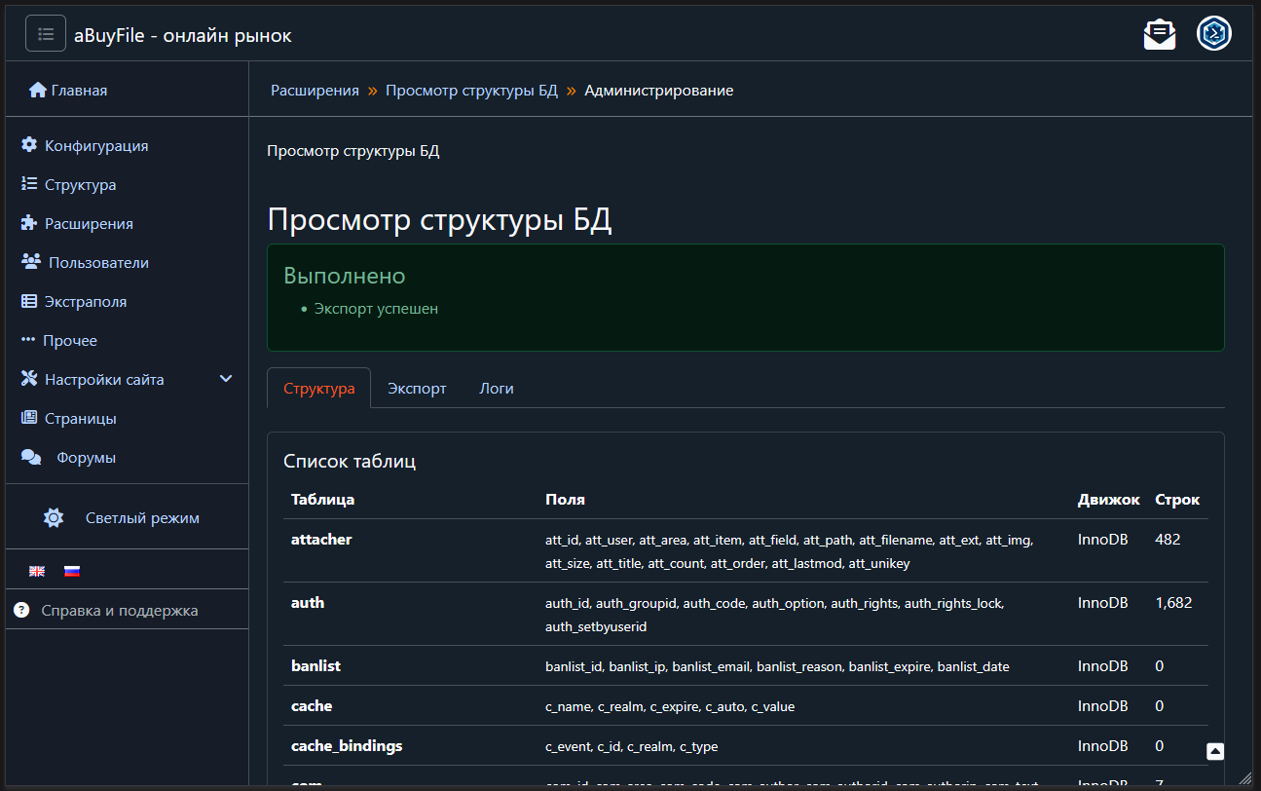Click the cache_bindings table name
Image resolution: width=1261 pixels, height=791 pixels.
pos(347,746)
